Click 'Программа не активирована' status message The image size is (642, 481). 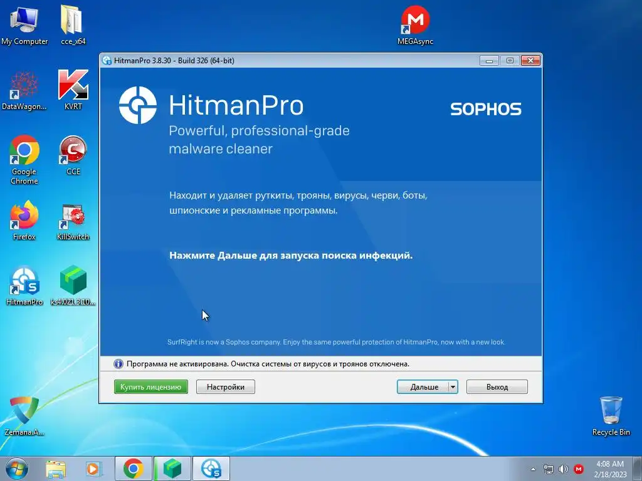click(268, 364)
